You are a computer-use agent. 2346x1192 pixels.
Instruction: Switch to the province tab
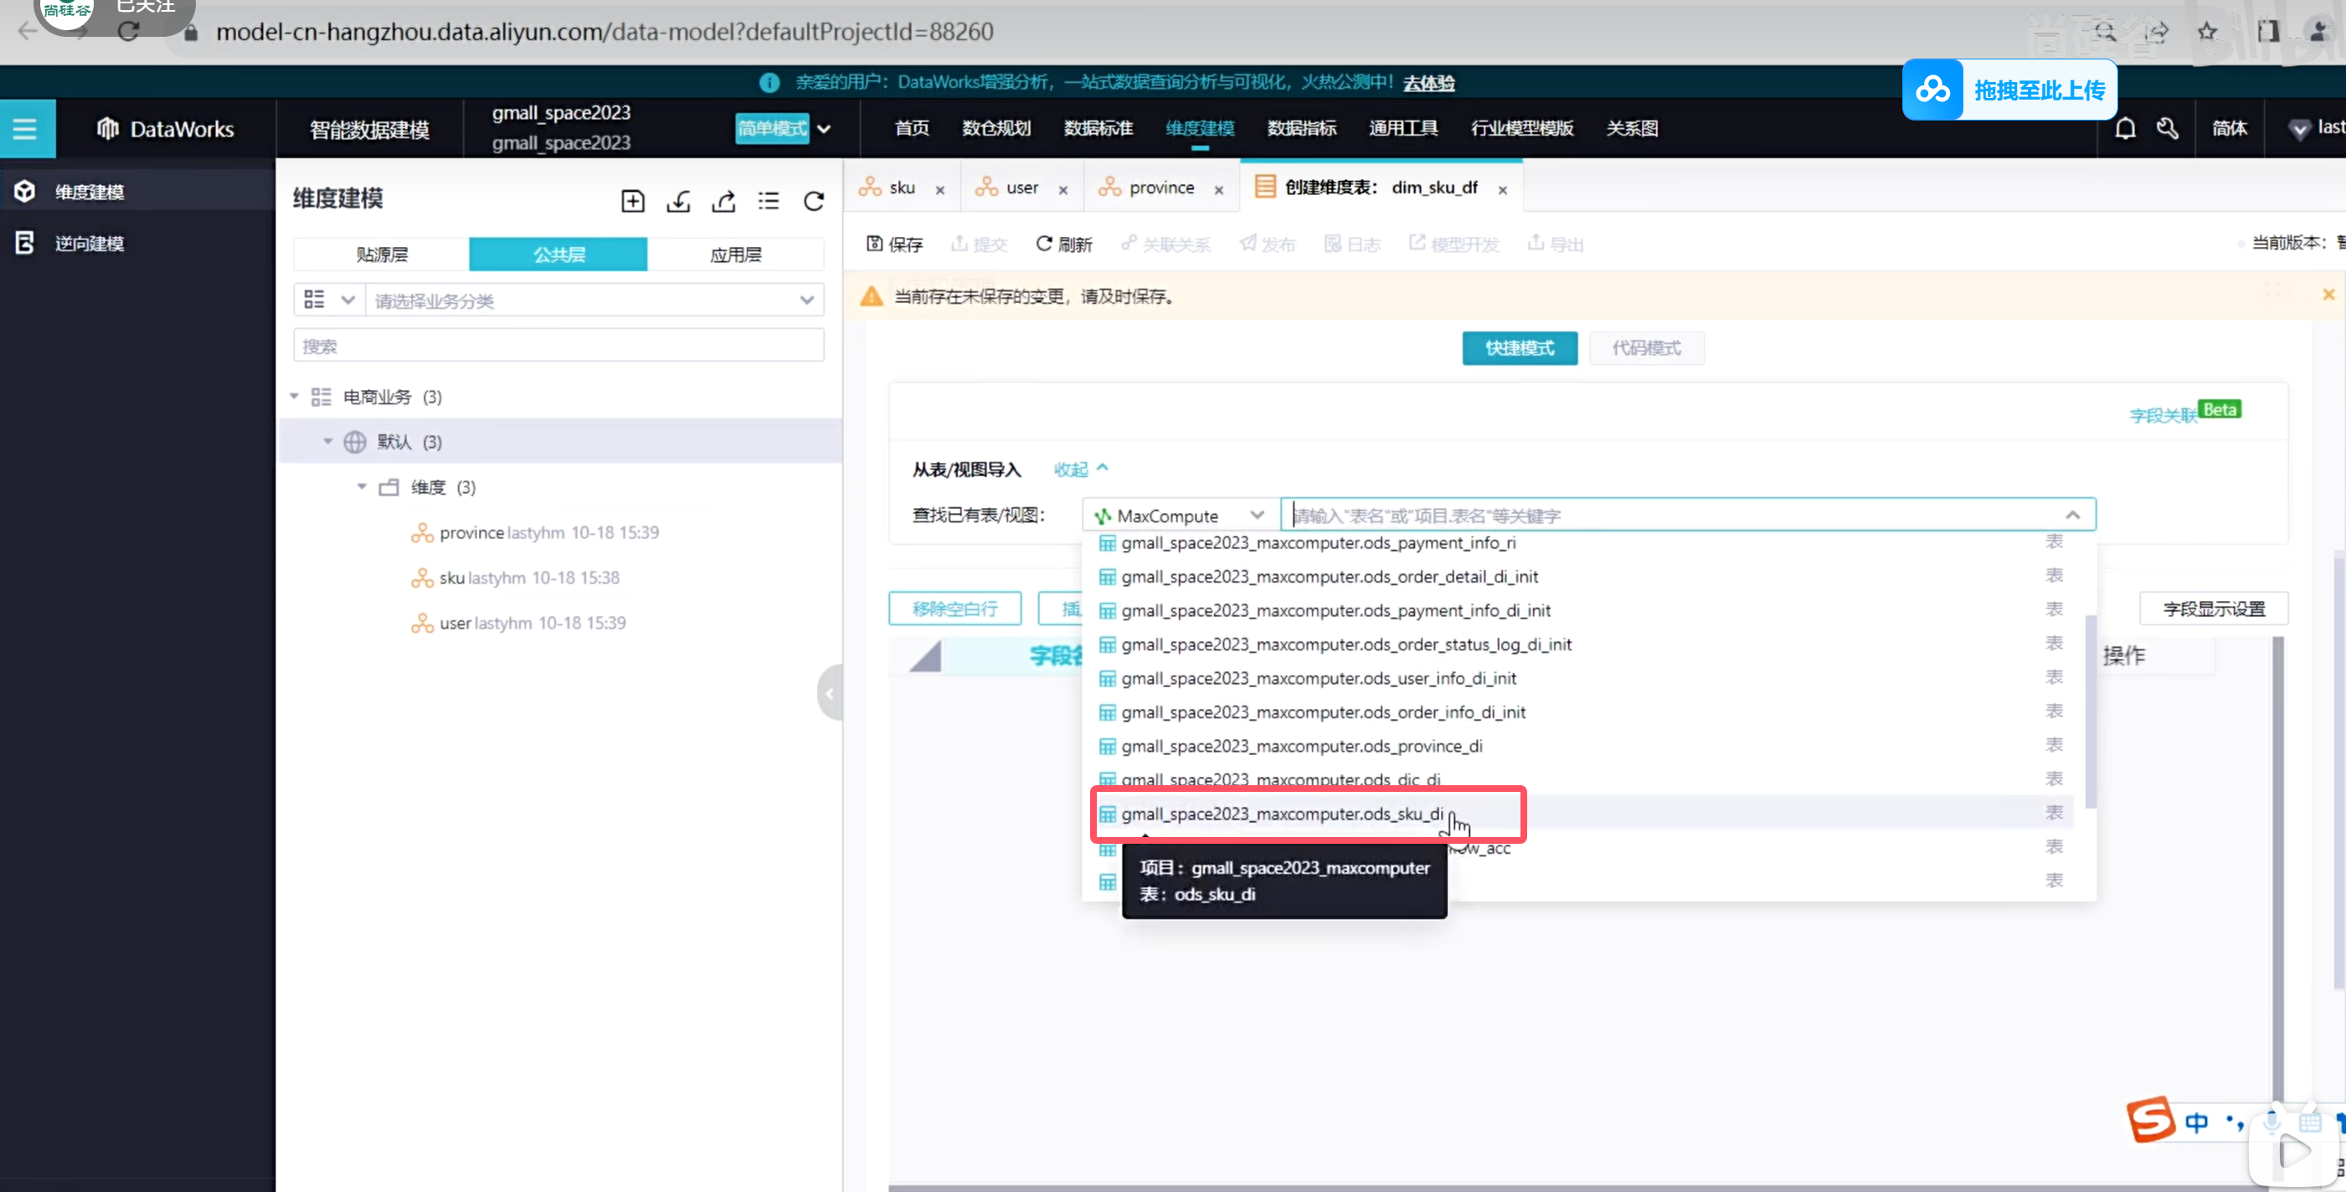1160,188
